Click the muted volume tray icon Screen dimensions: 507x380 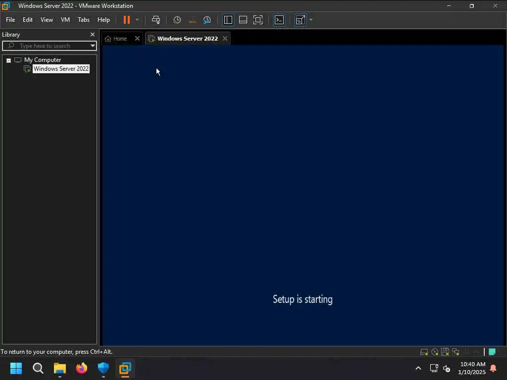tap(447, 368)
